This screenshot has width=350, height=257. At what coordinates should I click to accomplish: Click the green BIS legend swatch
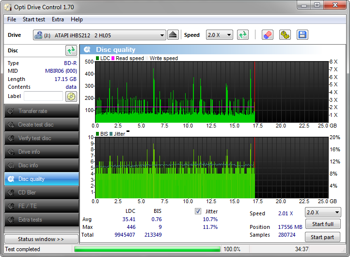coord(97,134)
